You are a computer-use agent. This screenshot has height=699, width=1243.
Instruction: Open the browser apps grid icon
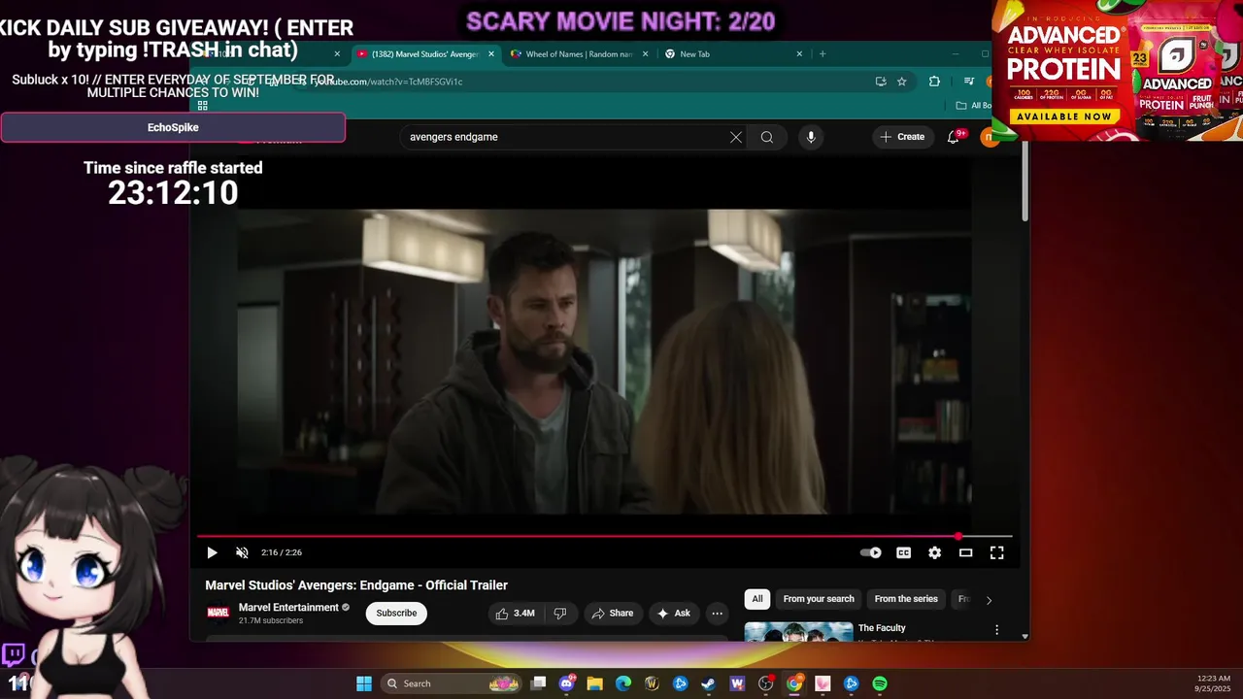tap(203, 105)
